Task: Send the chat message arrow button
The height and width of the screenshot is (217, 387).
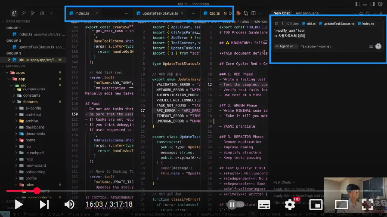Action: click(378, 46)
